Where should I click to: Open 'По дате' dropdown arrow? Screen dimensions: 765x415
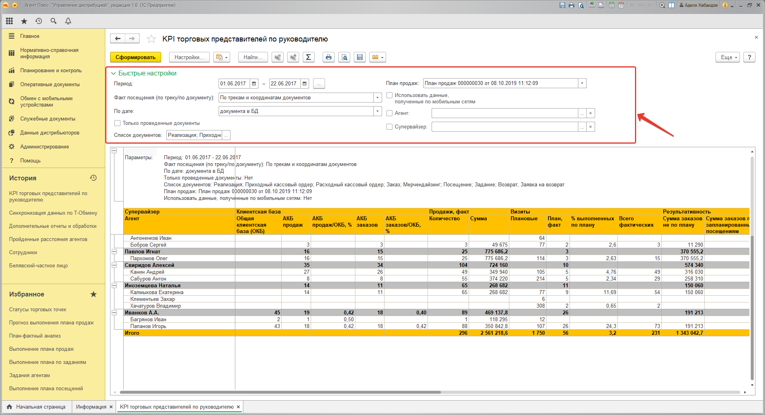tap(377, 111)
